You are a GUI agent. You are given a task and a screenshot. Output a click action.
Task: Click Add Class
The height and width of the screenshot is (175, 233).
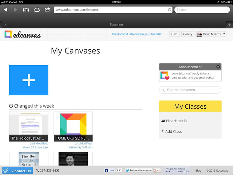click(x=174, y=132)
